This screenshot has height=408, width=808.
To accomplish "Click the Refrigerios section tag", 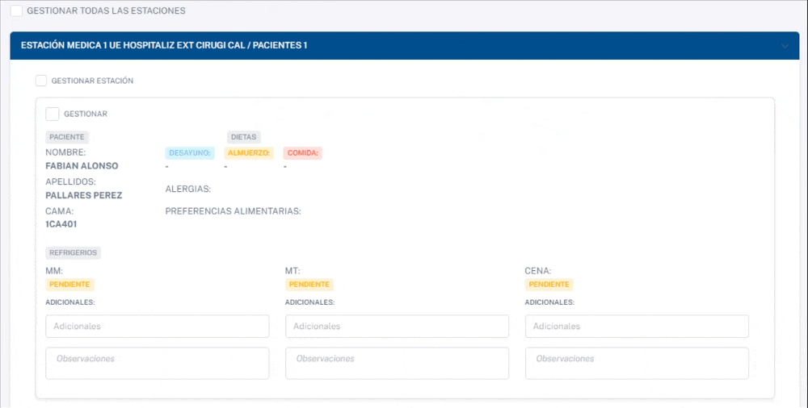I will (x=73, y=252).
